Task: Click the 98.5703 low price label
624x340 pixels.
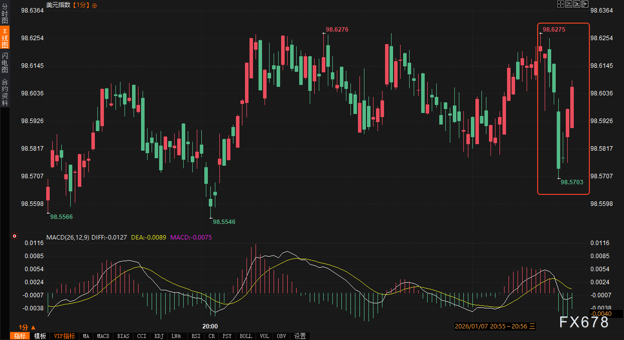Action: 572,182
